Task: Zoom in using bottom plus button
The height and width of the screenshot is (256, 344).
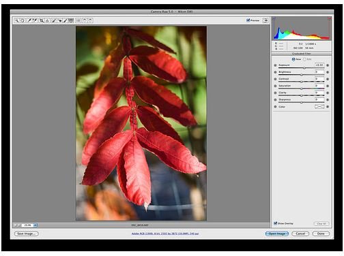Action: tap(19, 225)
